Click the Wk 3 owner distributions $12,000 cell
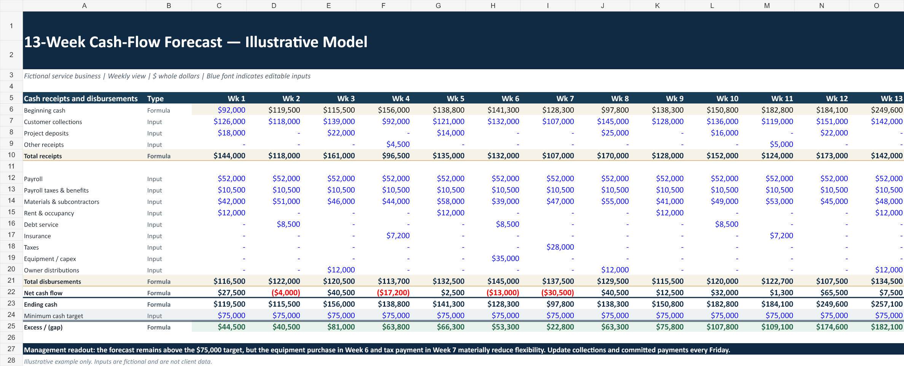This screenshot has width=904, height=366. coord(329,270)
